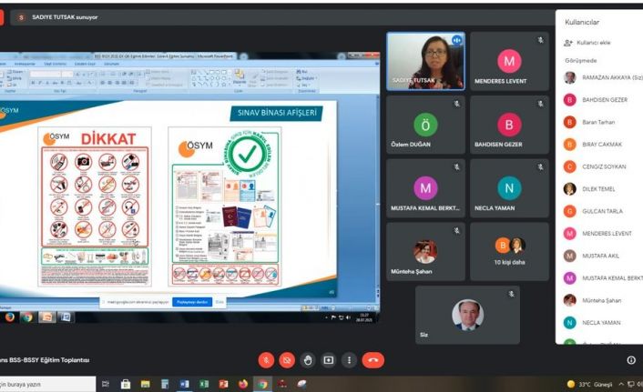Click the present screen button
The width and height of the screenshot is (643, 392).
click(x=329, y=360)
